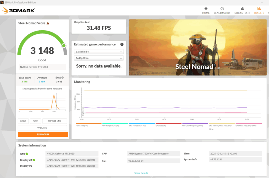Click the green check icon next to GPU

point(27,154)
